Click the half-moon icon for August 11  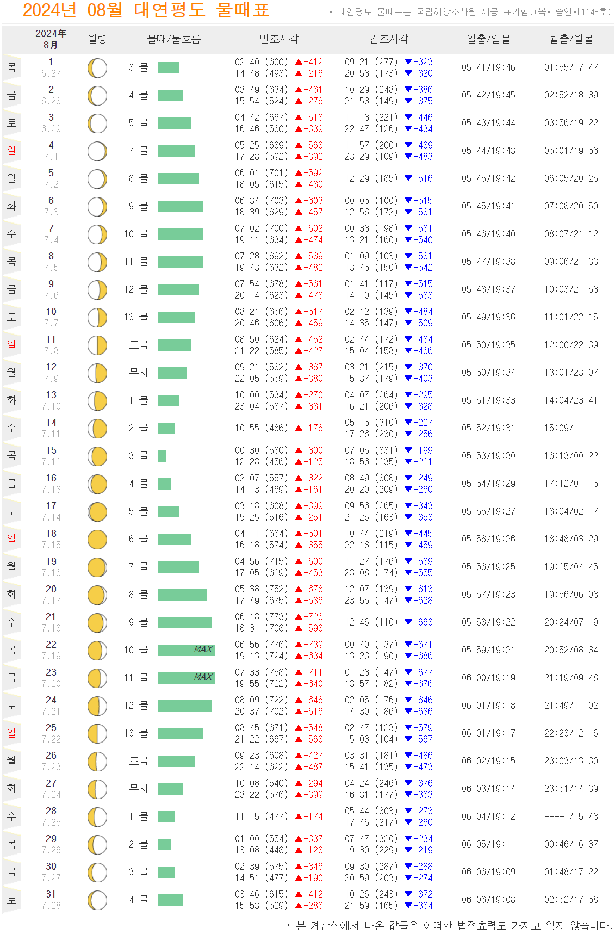pos(97,345)
